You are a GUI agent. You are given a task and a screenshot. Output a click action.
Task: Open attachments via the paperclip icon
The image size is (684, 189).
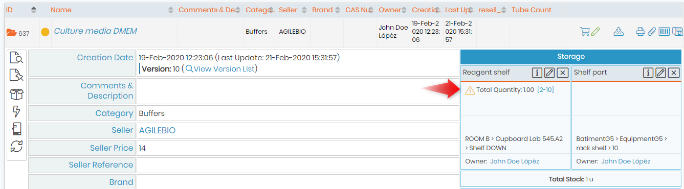[x=651, y=32]
